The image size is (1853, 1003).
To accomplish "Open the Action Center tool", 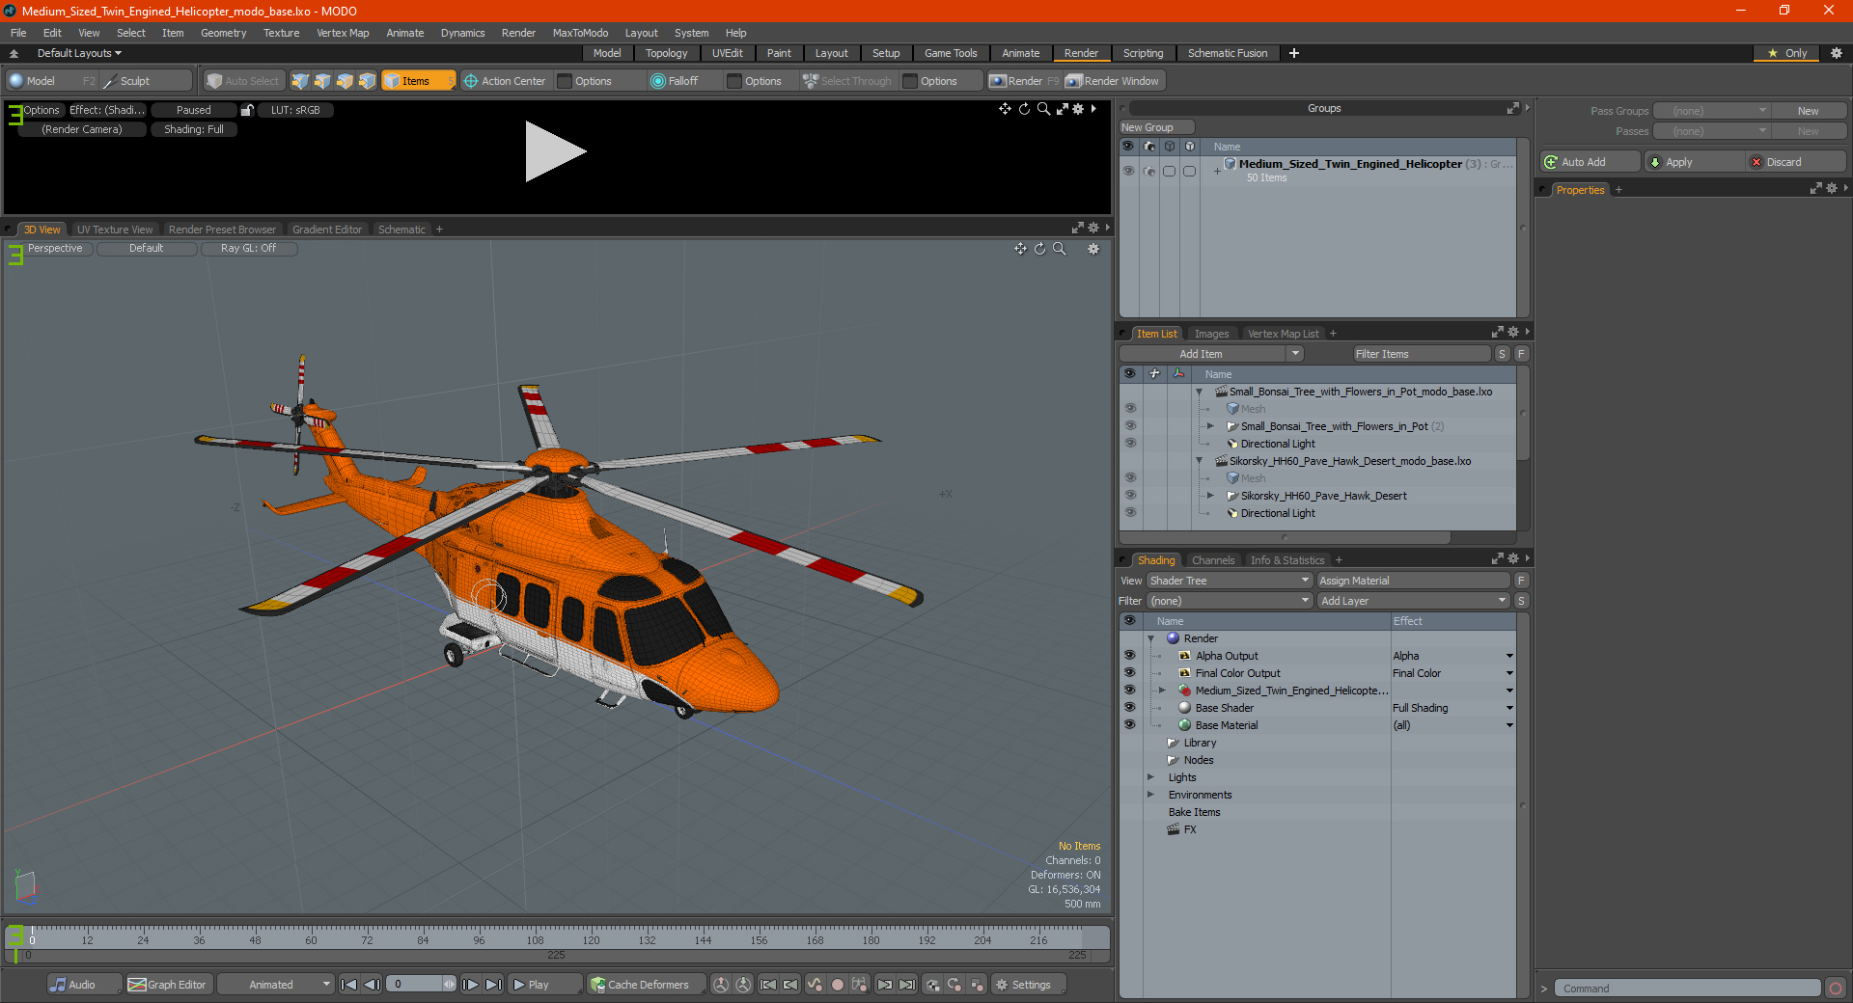I will [505, 81].
